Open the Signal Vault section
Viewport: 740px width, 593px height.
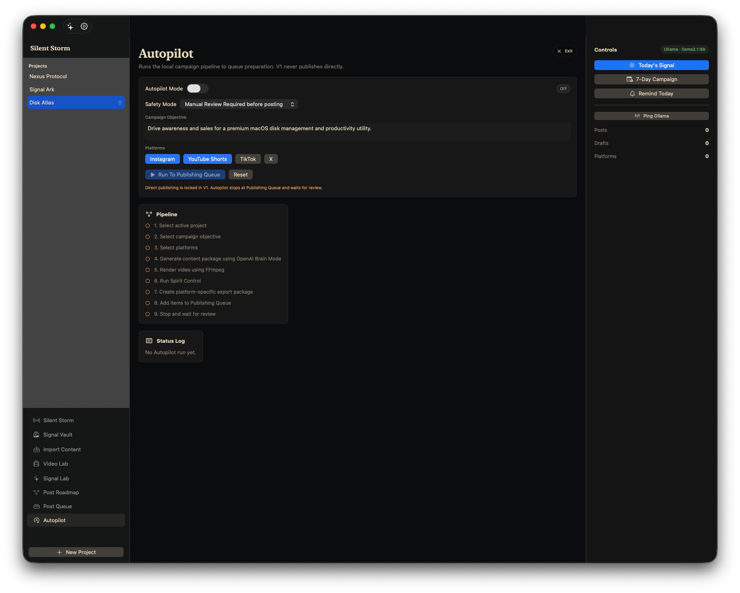point(76,435)
